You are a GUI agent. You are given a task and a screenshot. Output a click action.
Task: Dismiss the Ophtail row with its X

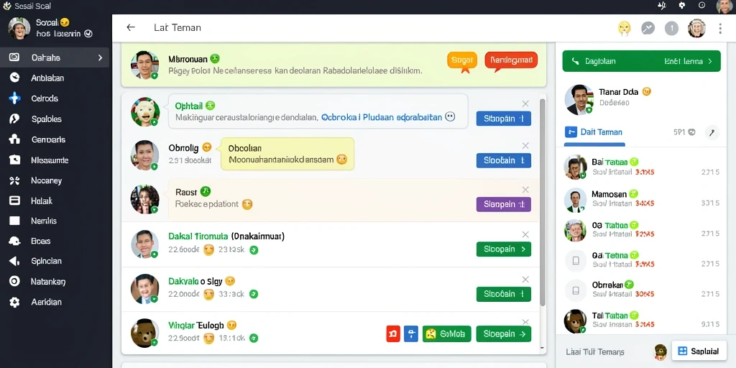click(x=525, y=103)
